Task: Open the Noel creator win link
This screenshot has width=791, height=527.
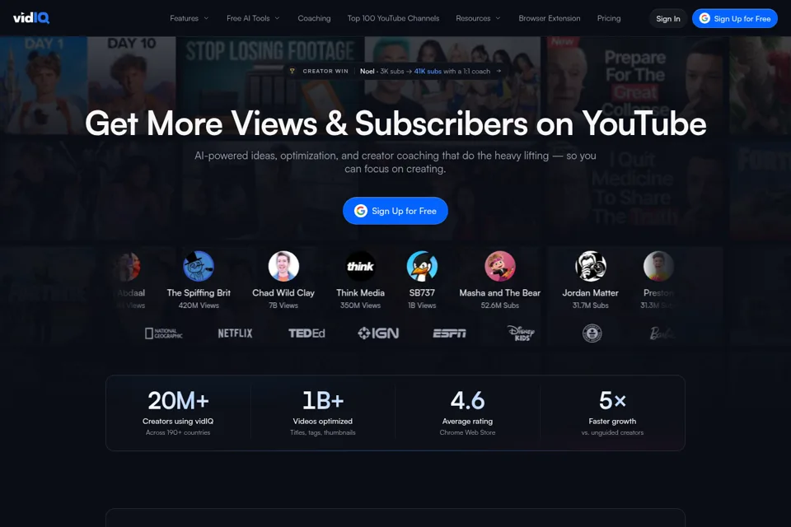Action: tap(395, 71)
